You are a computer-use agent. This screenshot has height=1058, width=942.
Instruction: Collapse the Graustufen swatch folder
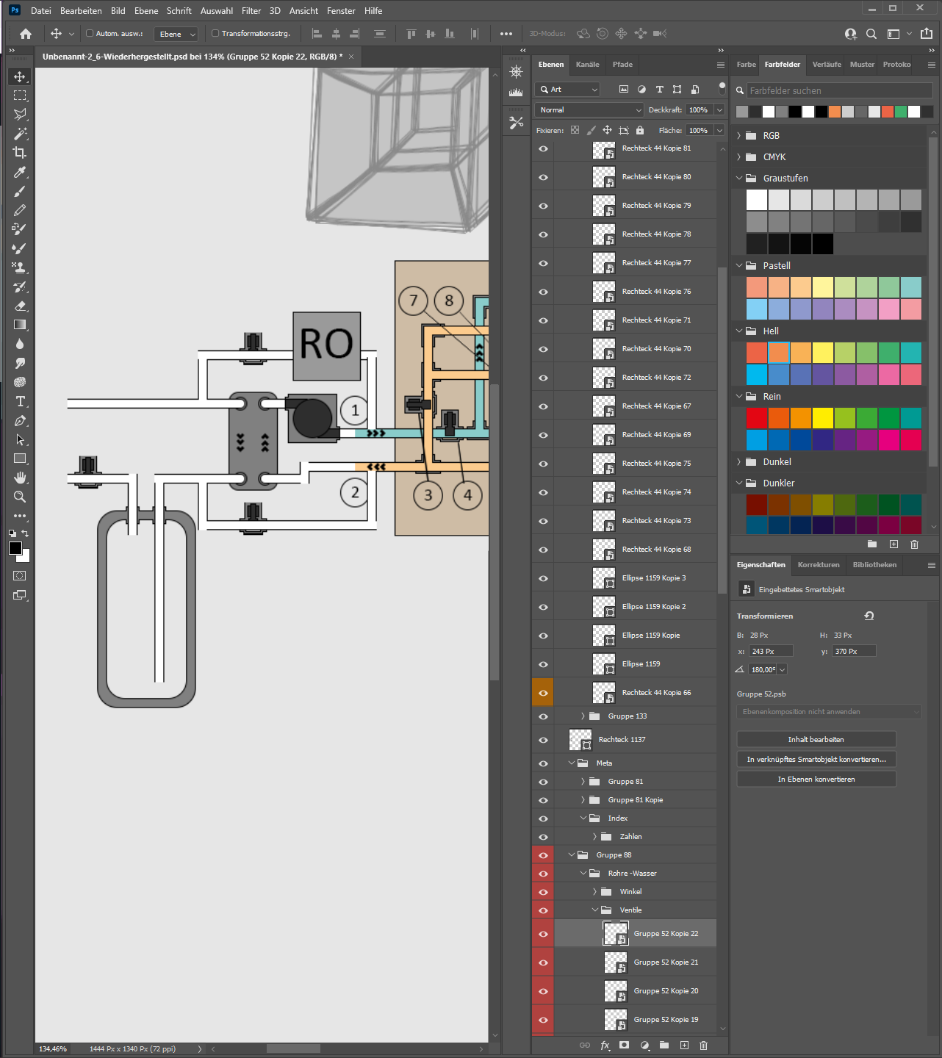click(739, 179)
